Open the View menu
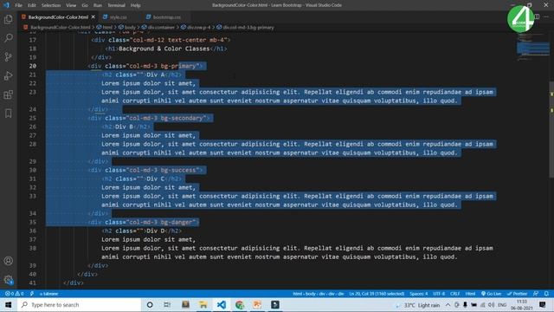554x312 pixels. point(71,5)
